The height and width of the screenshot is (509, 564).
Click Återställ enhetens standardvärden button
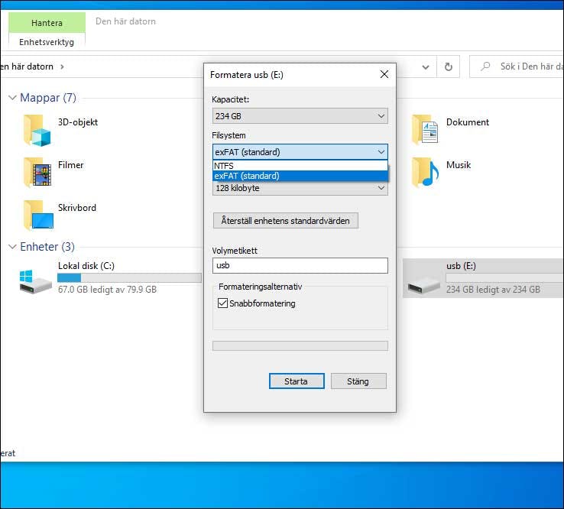tap(285, 221)
